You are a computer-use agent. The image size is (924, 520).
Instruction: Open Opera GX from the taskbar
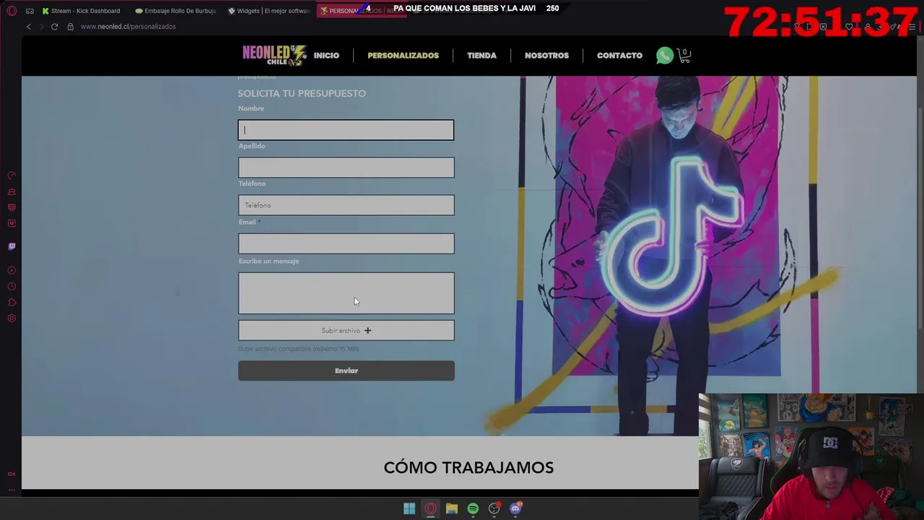click(430, 508)
